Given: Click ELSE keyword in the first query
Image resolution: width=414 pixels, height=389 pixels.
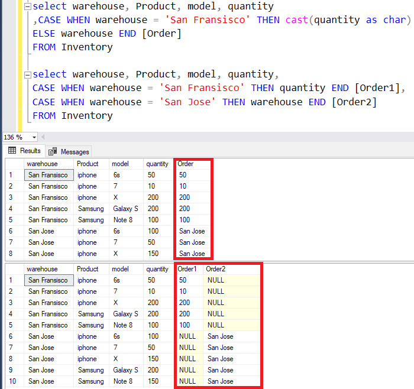Looking at the screenshot, I should point(44,34).
